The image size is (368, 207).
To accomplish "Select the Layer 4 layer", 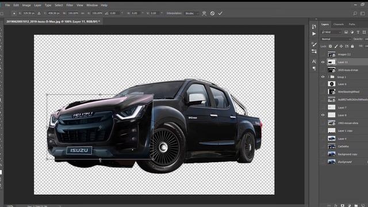I will pos(344,139).
